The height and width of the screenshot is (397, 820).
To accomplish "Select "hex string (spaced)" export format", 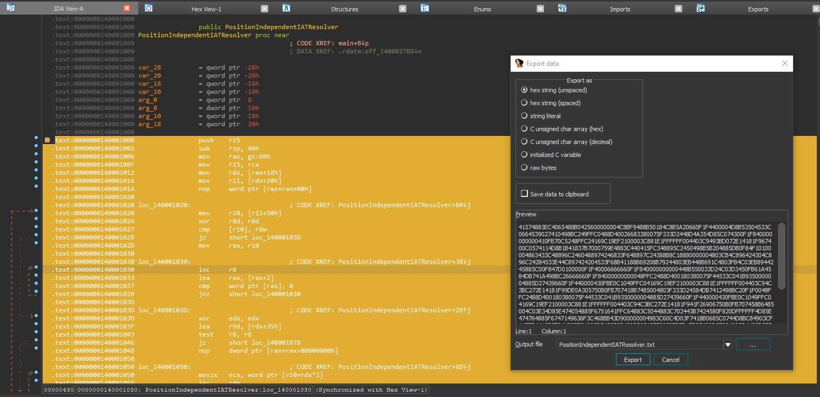I will pos(524,102).
